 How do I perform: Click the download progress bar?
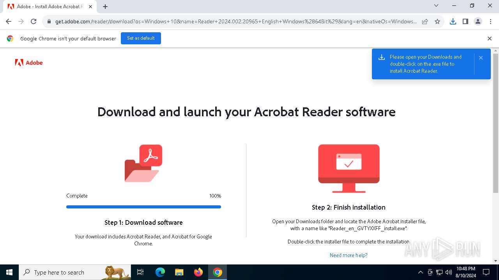click(143, 207)
